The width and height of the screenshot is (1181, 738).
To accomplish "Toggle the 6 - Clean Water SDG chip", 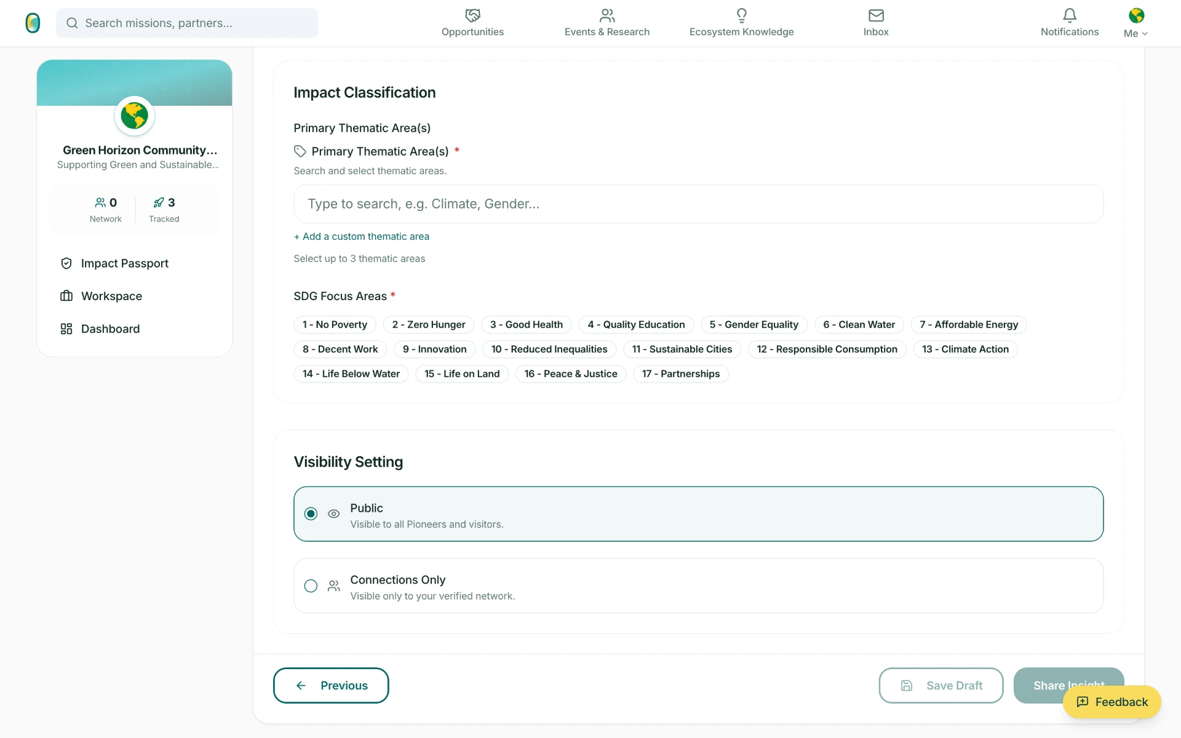I will 859,325.
